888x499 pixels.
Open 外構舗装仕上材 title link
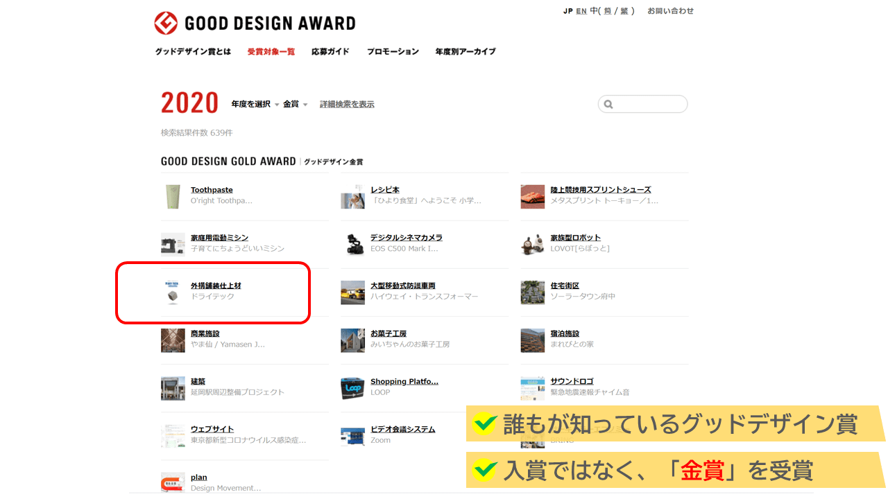point(216,286)
